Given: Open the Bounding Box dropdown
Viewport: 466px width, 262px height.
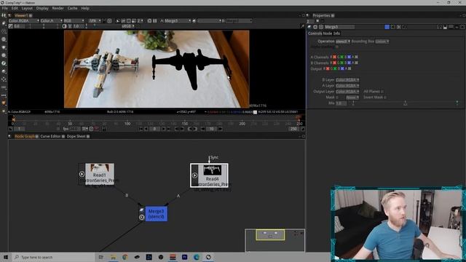Looking at the screenshot, I should click(x=382, y=41).
